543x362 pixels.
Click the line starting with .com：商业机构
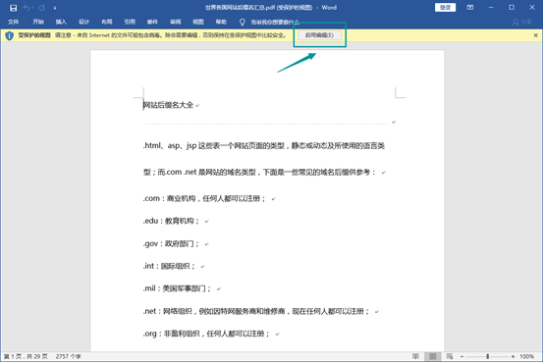click(204, 198)
